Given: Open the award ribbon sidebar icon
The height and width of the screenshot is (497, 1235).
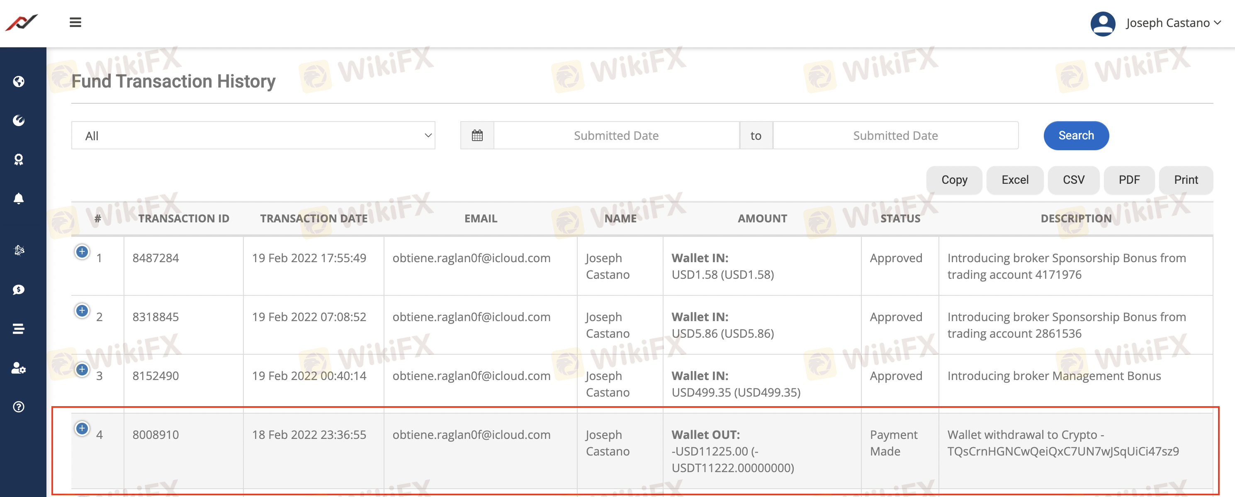Looking at the screenshot, I should coord(19,159).
